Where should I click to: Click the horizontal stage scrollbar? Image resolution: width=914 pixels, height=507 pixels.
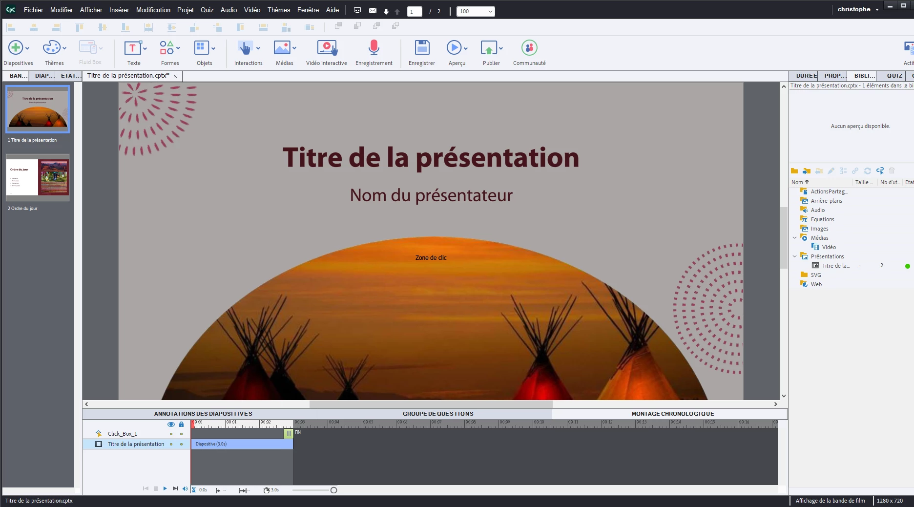[x=431, y=404]
